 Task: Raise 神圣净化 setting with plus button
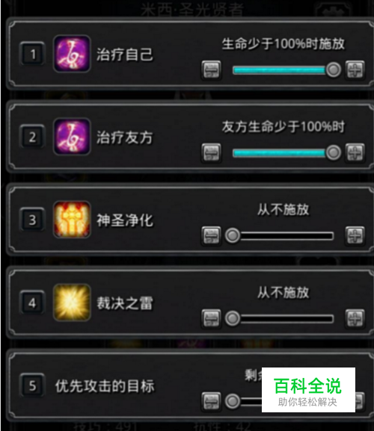(x=355, y=235)
